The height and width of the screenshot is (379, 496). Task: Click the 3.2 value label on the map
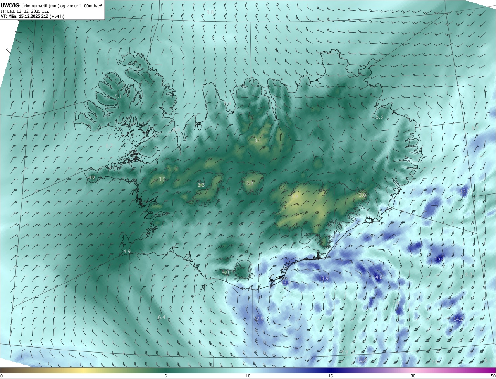[250, 183]
